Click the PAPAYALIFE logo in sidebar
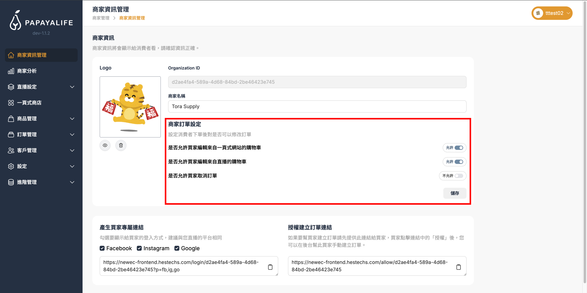587x293 pixels. 41,21
